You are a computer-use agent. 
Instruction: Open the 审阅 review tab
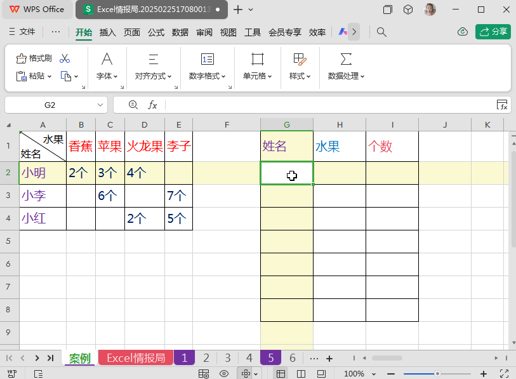(x=204, y=32)
